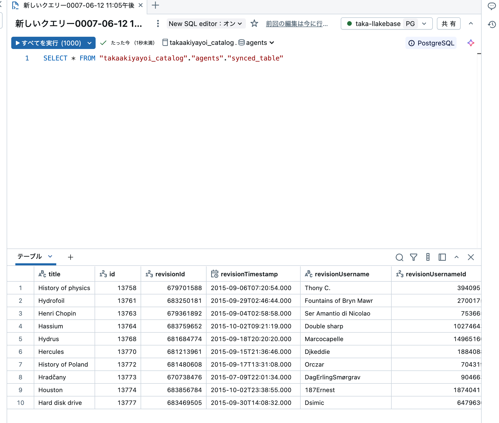This screenshot has height=423, width=499.
Task: Switch to the 新しいクエリー0007-06-12 tab
Action: pyautogui.click(x=77, y=5)
